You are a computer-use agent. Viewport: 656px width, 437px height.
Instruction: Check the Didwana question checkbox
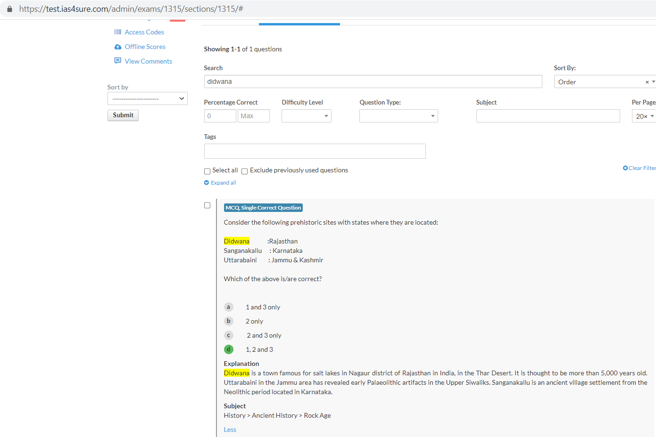[207, 205]
